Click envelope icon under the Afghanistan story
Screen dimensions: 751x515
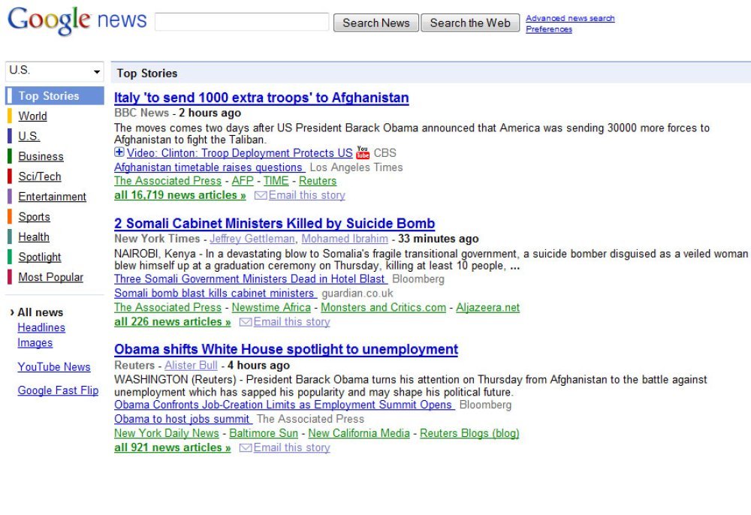261,195
